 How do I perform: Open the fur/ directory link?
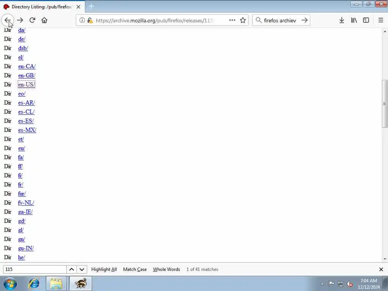coord(22,194)
